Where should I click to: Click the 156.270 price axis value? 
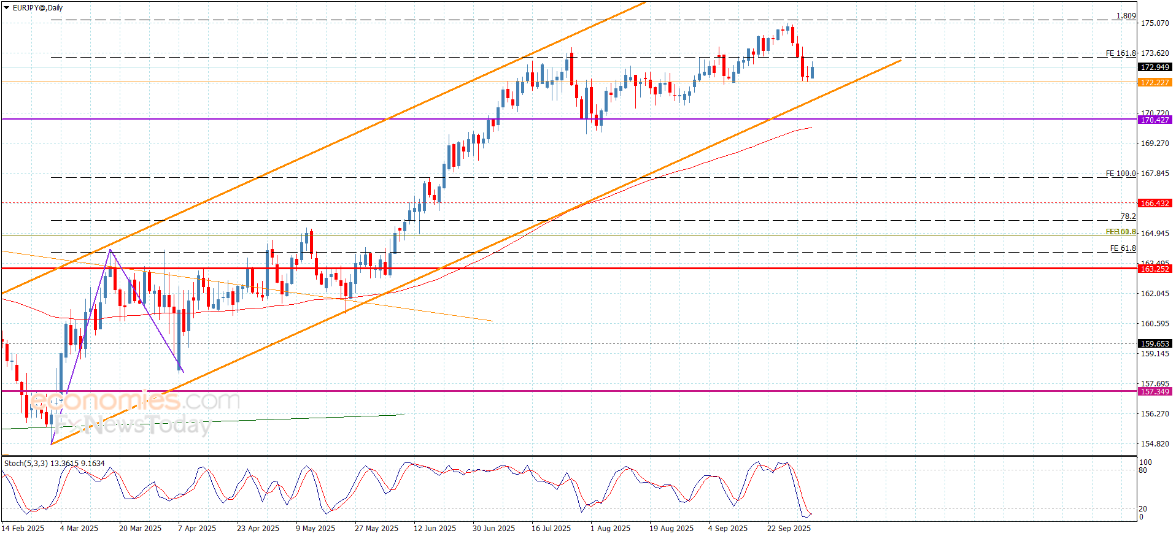pos(1155,414)
